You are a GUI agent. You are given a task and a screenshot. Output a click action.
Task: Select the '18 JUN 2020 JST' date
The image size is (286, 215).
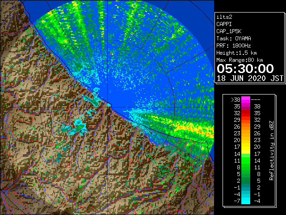tap(250, 78)
